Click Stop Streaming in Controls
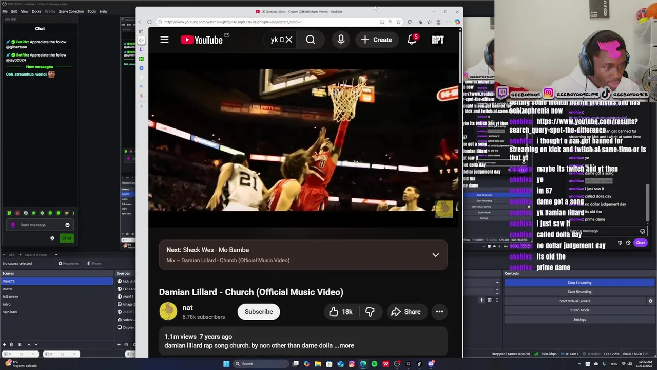The height and width of the screenshot is (370, 657). coord(579,283)
